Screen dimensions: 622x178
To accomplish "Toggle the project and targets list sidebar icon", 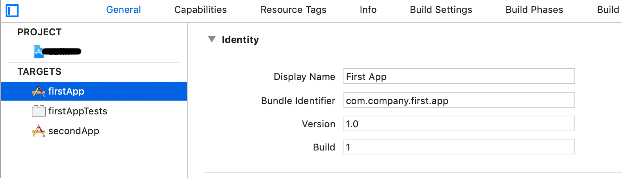I will point(12,9).
